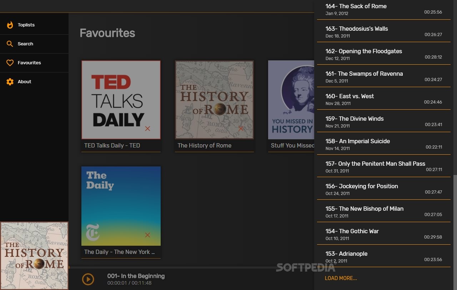Select episode 157- Only the Penitent Man Shall Pass

coord(384,166)
